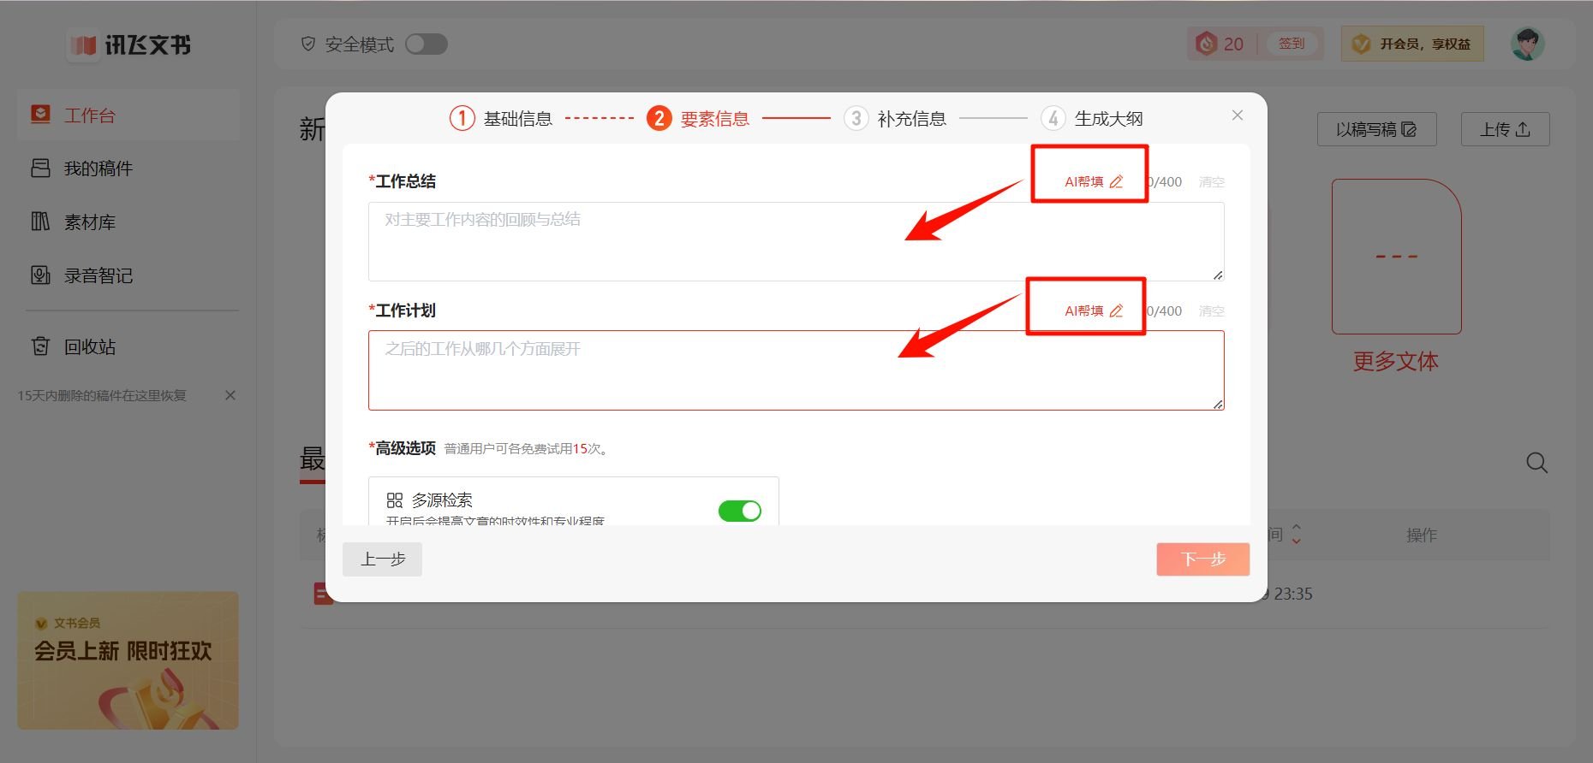Open the 会员上新 限时狂欢 banner

click(x=128, y=660)
